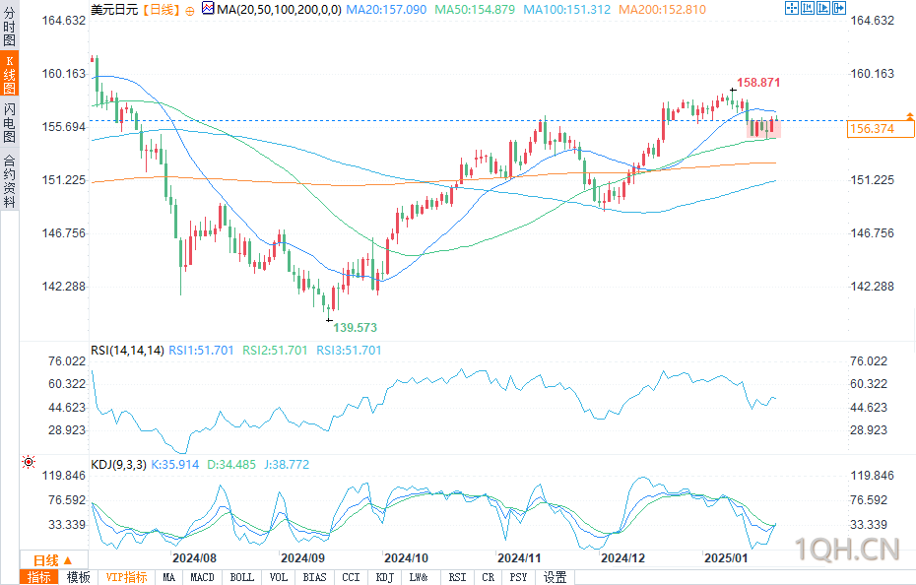Click the export chart arrow icon

[839, 8]
